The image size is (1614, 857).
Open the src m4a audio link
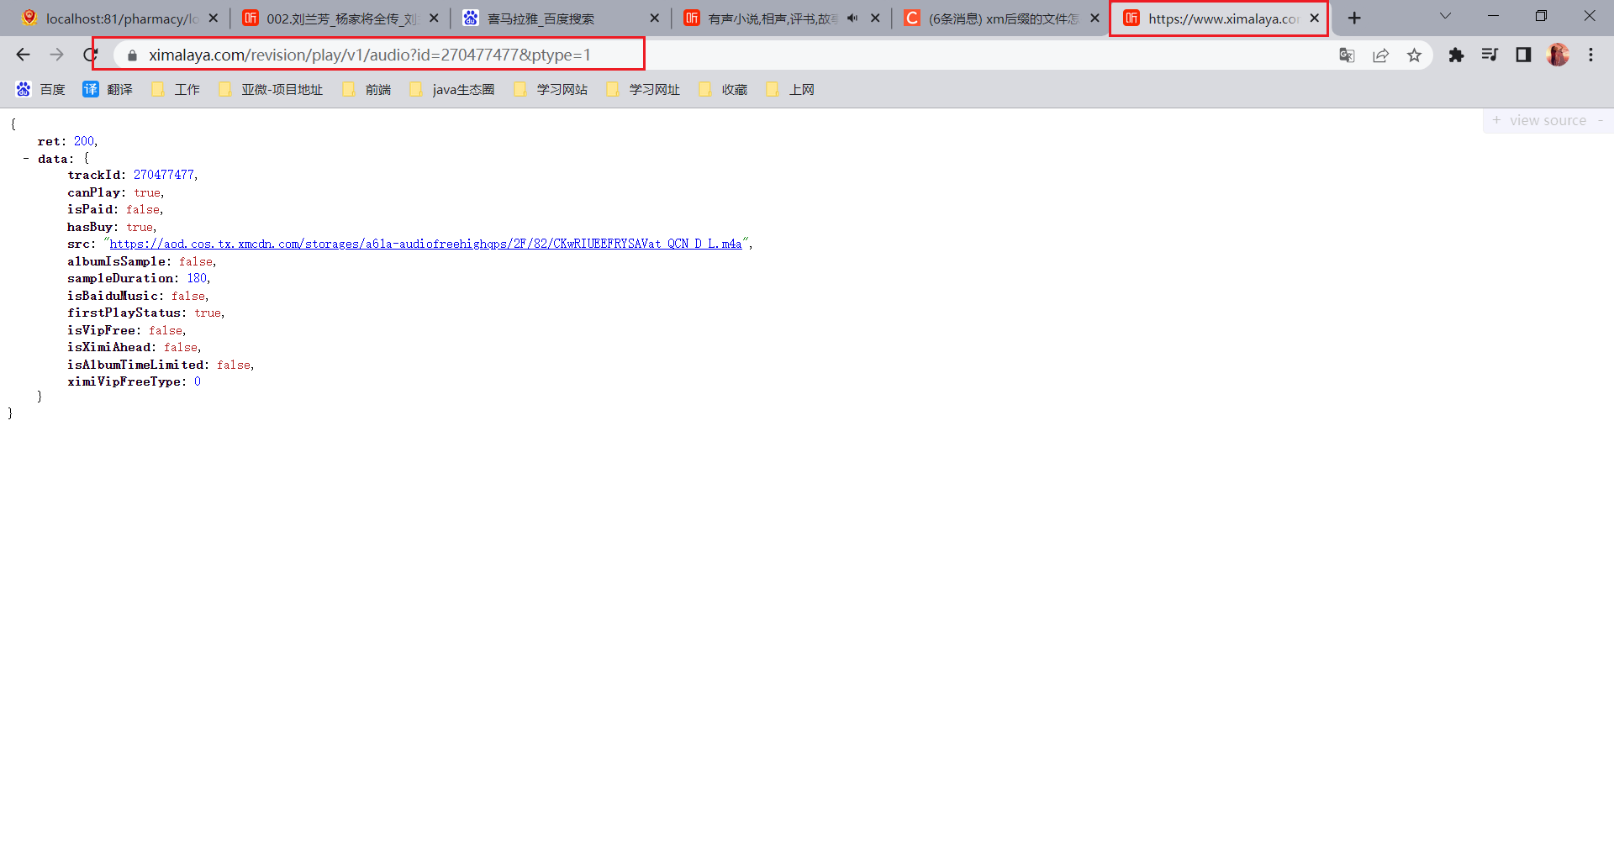425,244
